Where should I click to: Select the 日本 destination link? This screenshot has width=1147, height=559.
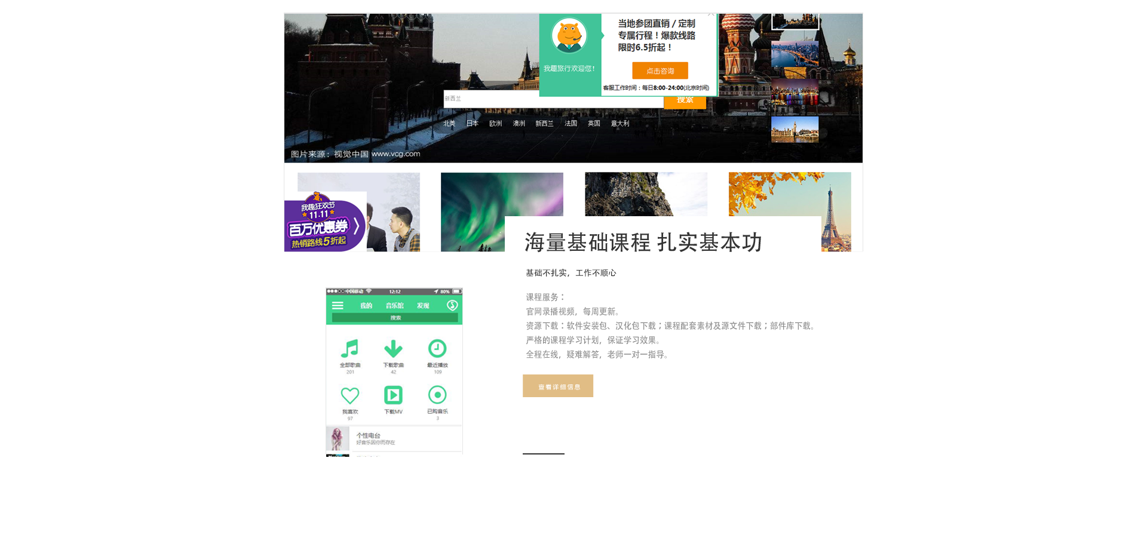point(472,124)
